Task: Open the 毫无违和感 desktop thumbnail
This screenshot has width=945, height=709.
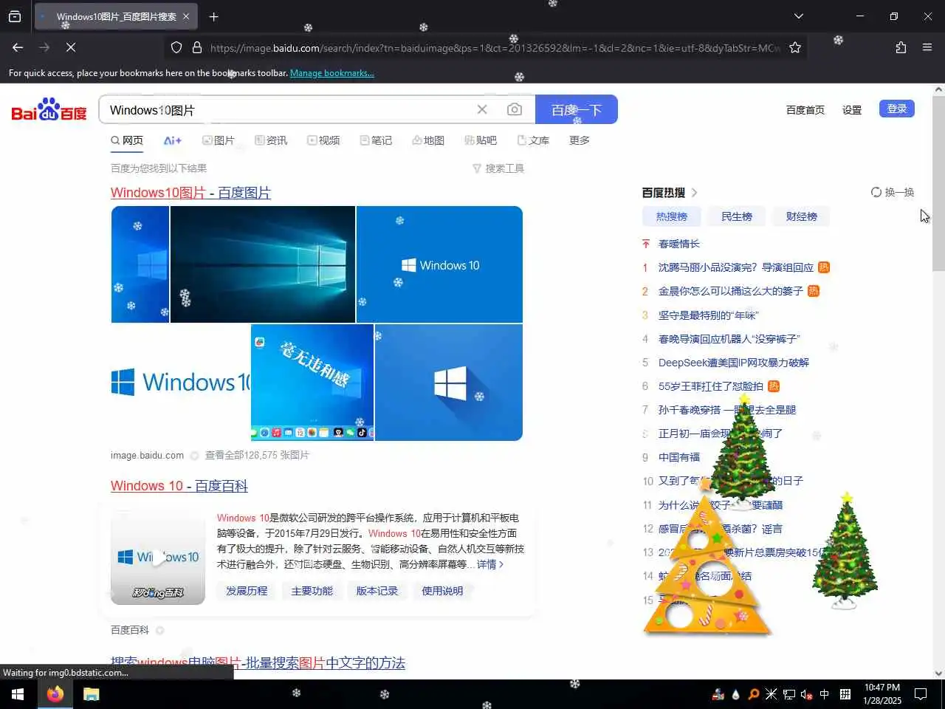Action: pyautogui.click(x=312, y=382)
